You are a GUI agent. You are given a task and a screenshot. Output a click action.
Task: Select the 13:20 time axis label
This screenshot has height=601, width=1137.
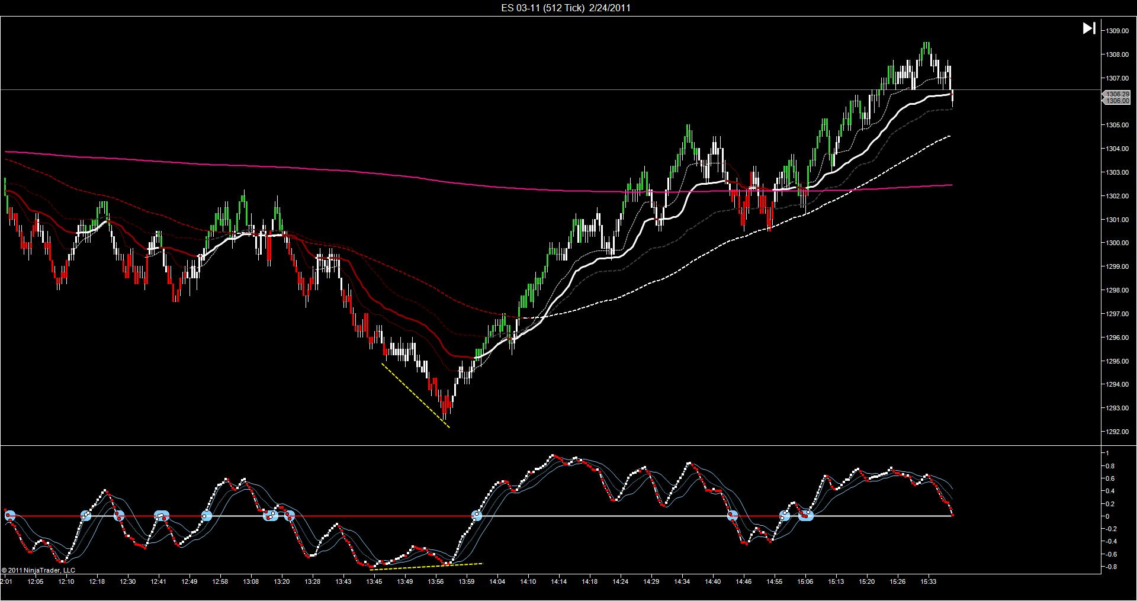coord(282,582)
